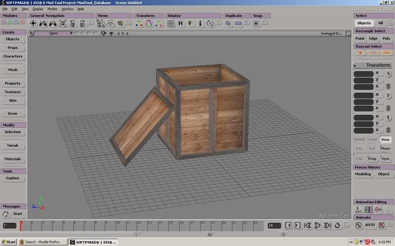The image size is (395, 246).
Task: Click the Explore button under Tools
Action: tap(13, 178)
